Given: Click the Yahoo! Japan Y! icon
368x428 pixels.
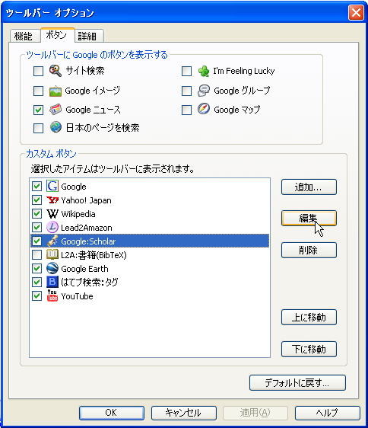Looking at the screenshot, I should point(52,200).
